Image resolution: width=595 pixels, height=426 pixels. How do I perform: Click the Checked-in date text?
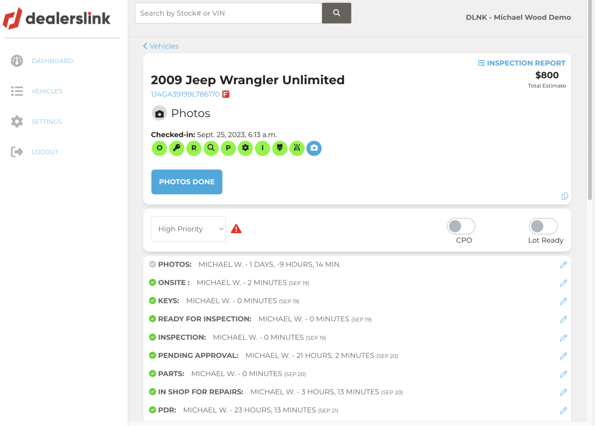click(x=214, y=134)
